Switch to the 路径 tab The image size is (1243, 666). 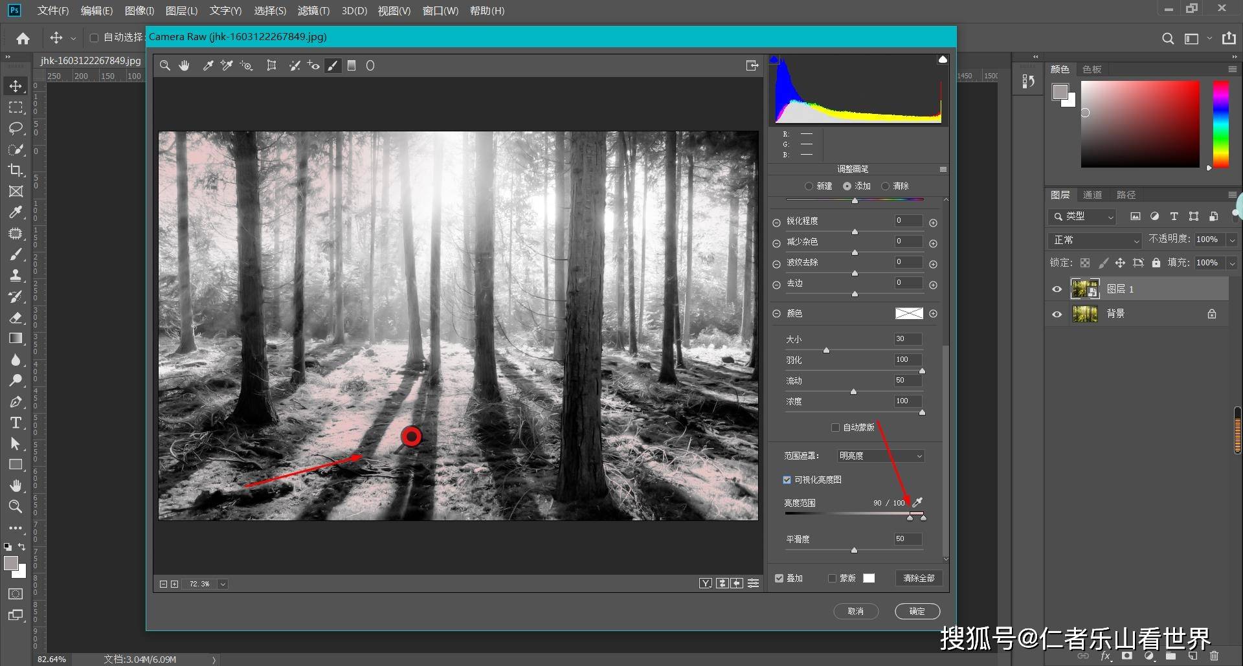tap(1126, 195)
